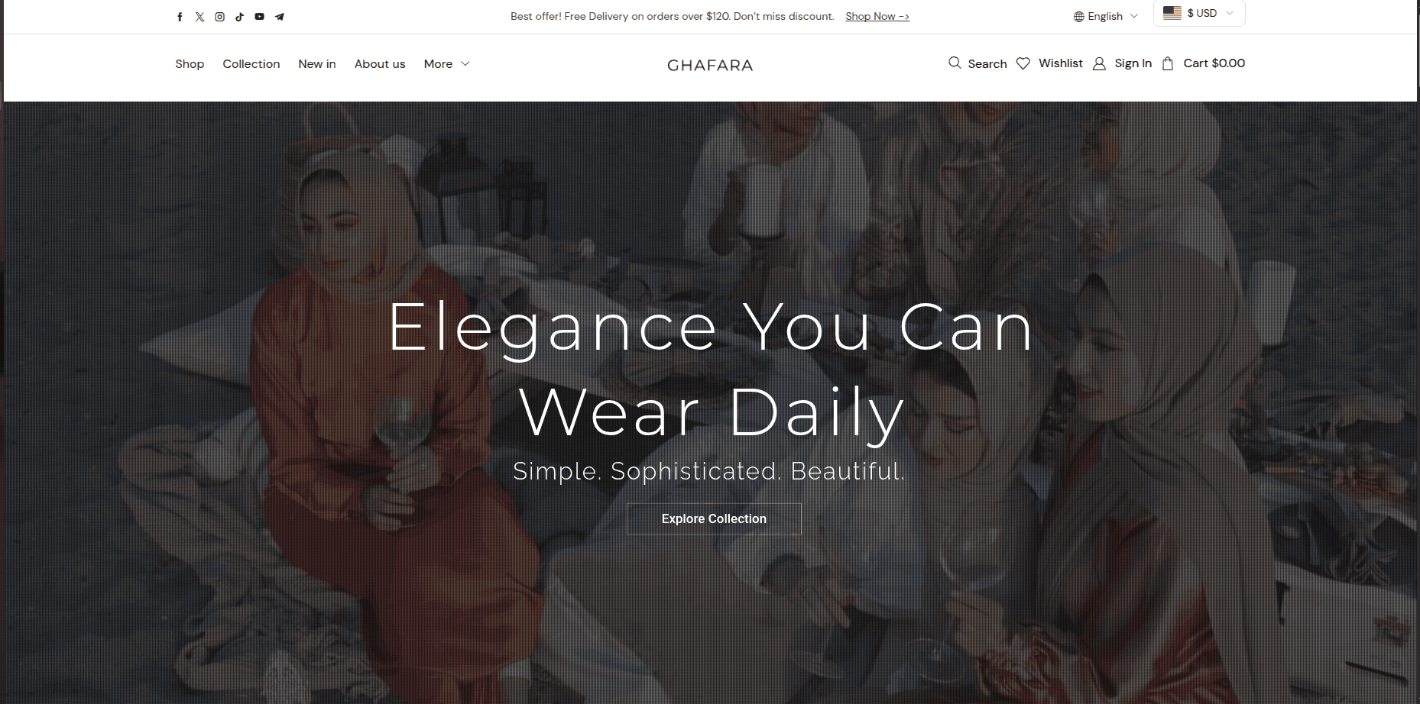Open the USD currency selector
The height and width of the screenshot is (704, 1420).
pyautogui.click(x=1199, y=13)
